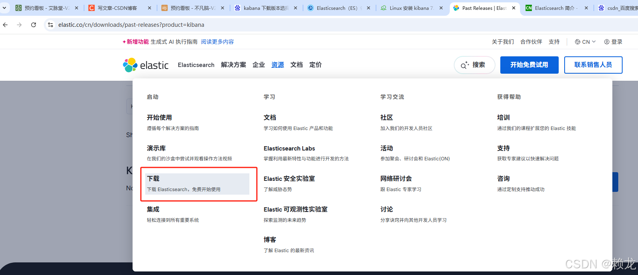This screenshot has width=638, height=275.
Task: Click 合作伙伴 in the top bar
Action: pyautogui.click(x=531, y=42)
